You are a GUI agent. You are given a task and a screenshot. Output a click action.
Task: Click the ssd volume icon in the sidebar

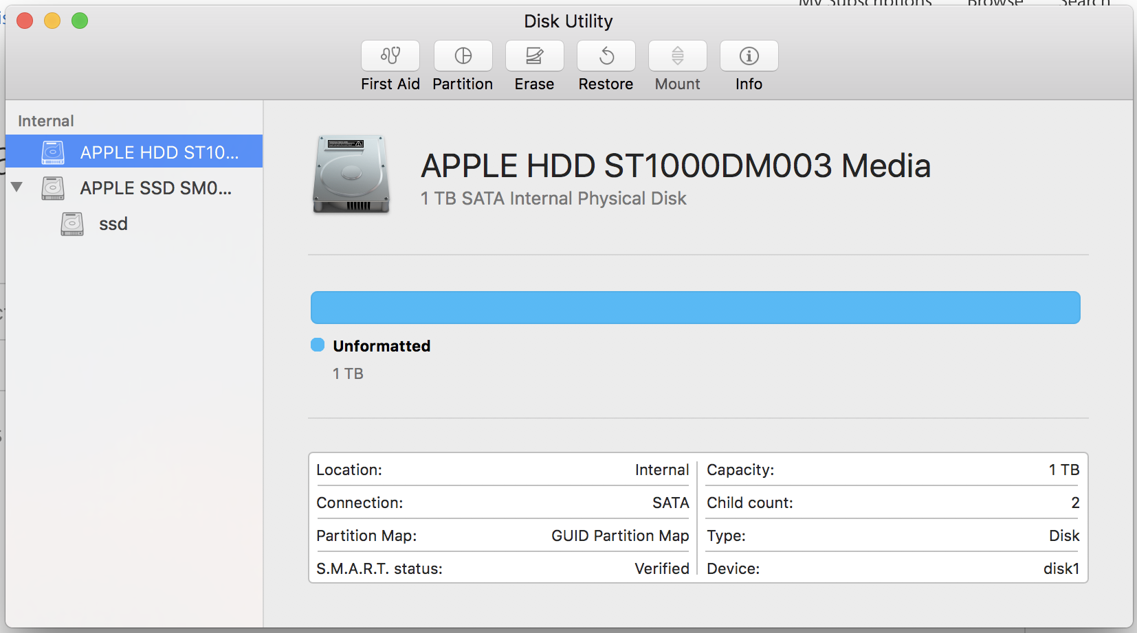point(71,223)
